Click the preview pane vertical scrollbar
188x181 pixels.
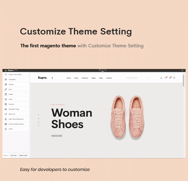(x=183, y=80)
